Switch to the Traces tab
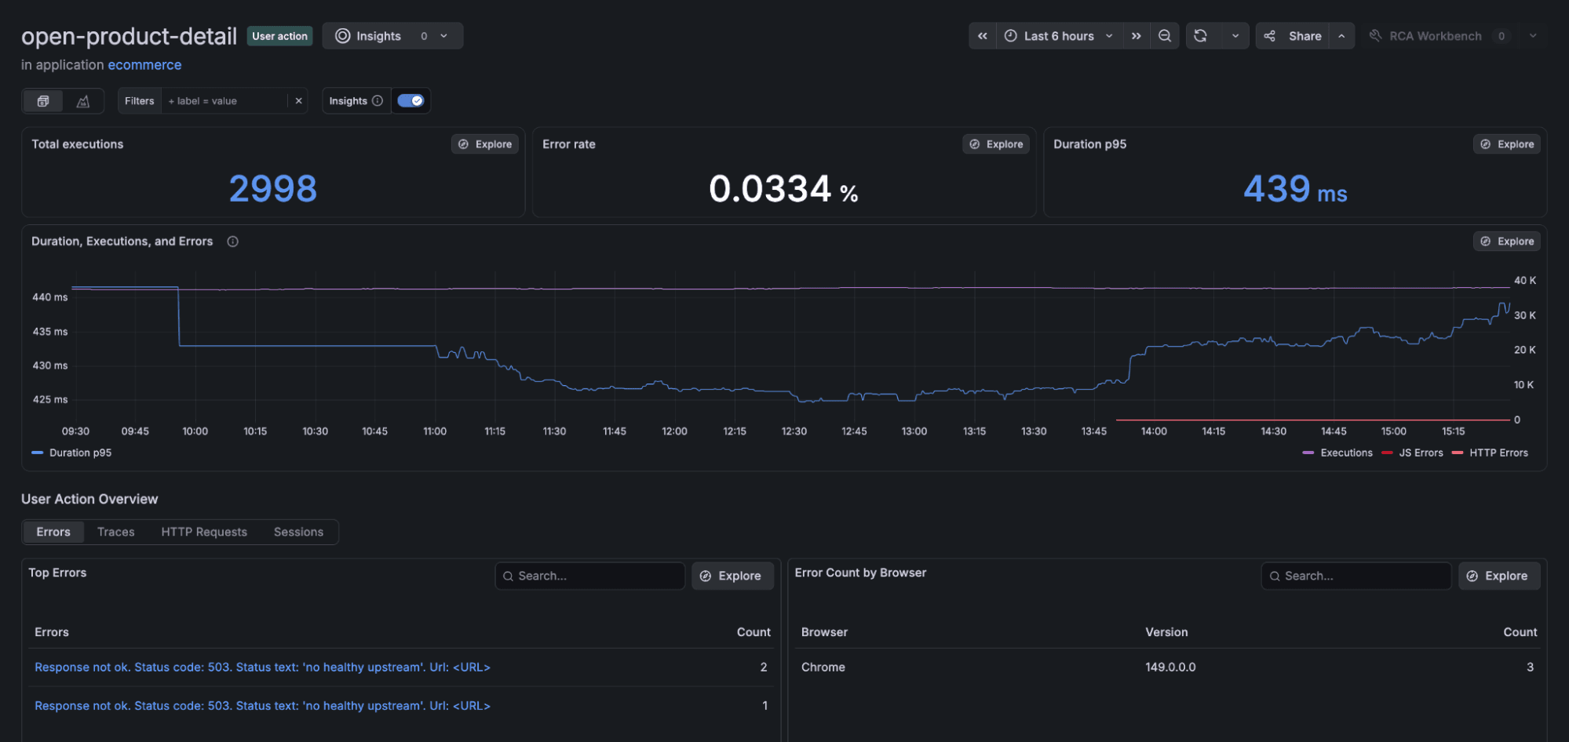The height and width of the screenshot is (742, 1569). coord(116,532)
